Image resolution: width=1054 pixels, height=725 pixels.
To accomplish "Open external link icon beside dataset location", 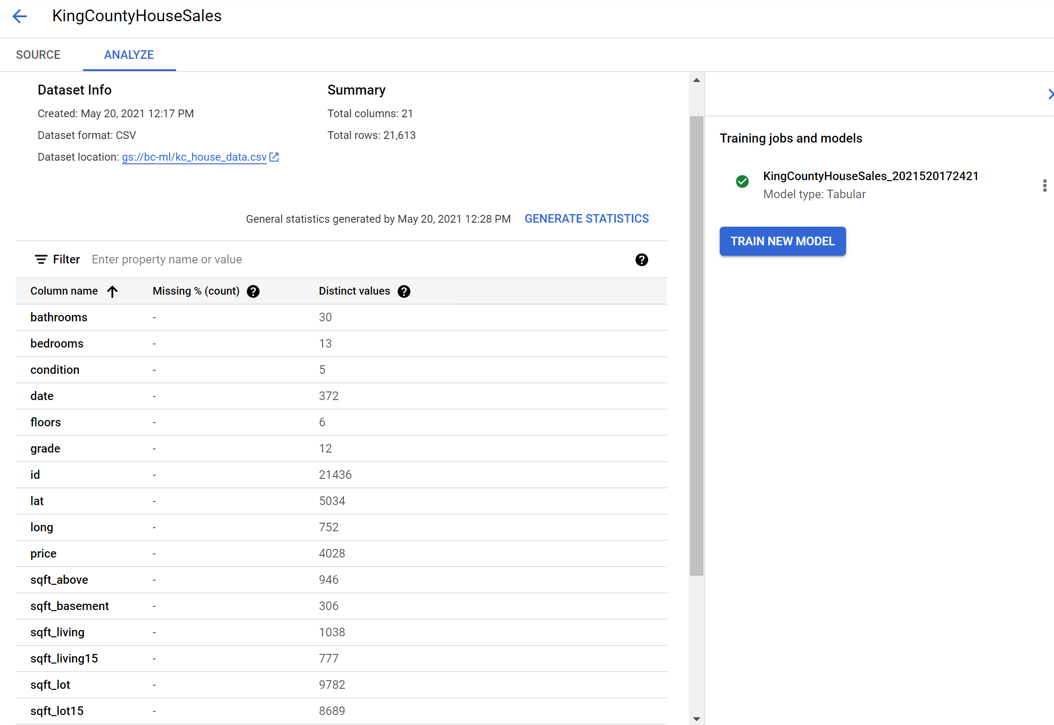I will (274, 157).
